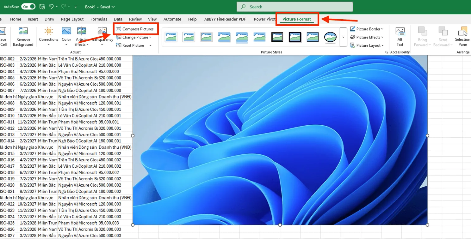Image resolution: width=471 pixels, height=239 pixels.
Task: Click the Compress Pictures button
Action: [135, 29]
